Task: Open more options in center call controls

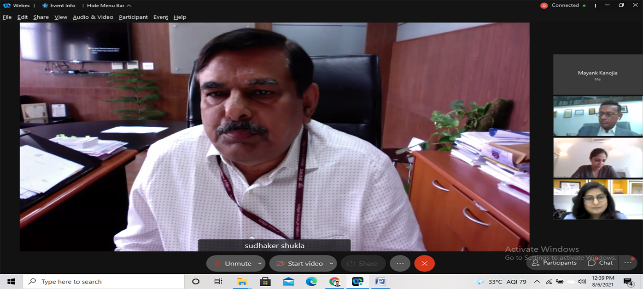Action: (400, 263)
